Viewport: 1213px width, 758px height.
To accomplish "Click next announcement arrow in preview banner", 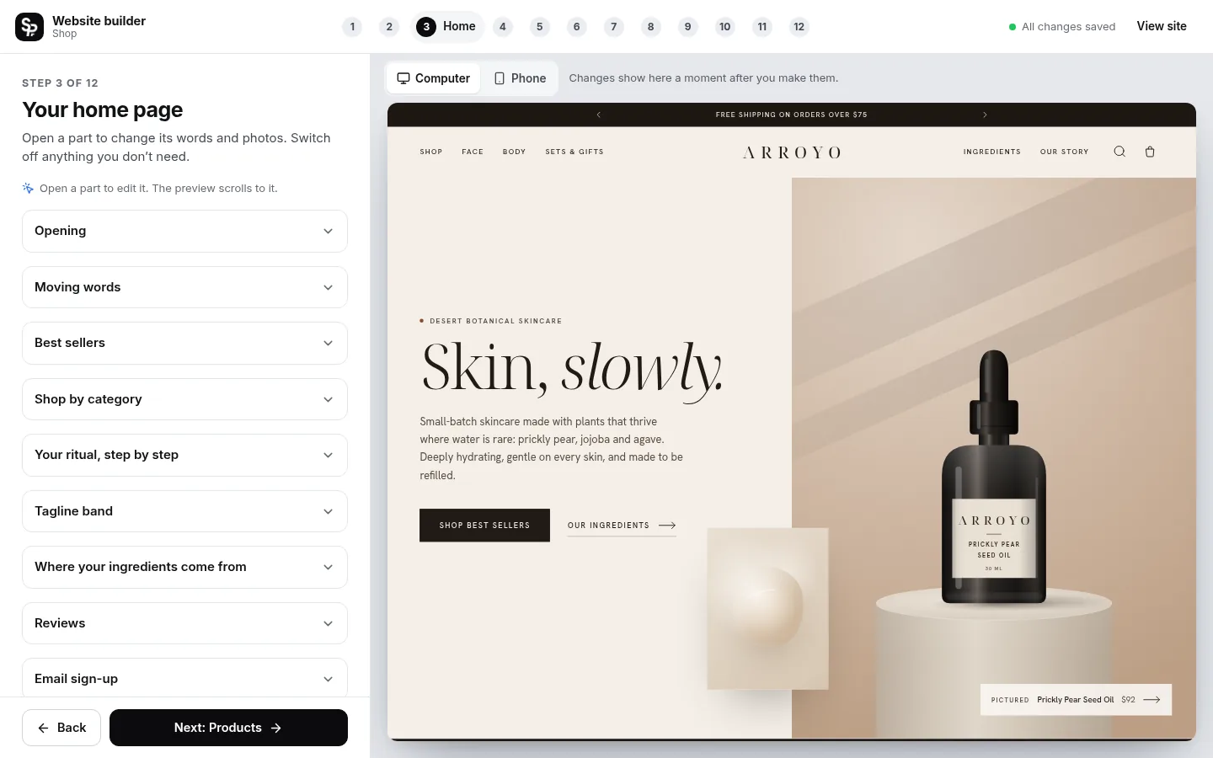I will pyautogui.click(x=985, y=115).
